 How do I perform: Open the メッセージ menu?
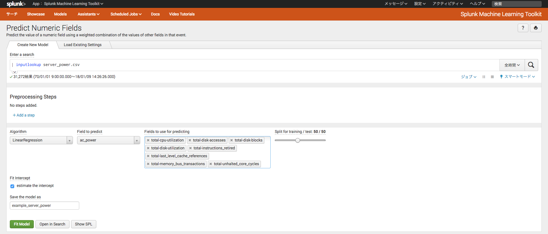click(396, 4)
